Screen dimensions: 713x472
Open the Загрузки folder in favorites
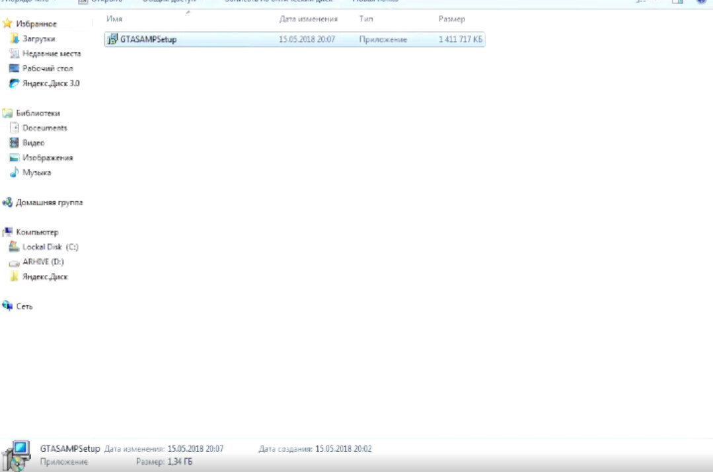(x=38, y=39)
